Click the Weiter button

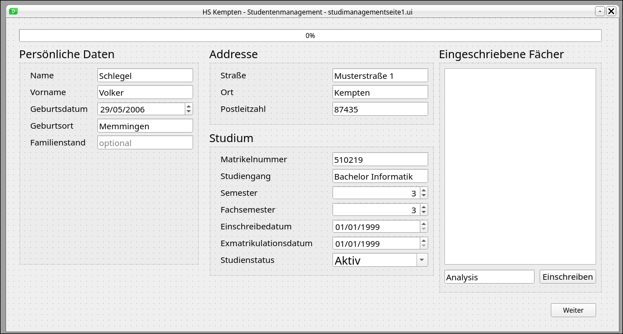[573, 311]
